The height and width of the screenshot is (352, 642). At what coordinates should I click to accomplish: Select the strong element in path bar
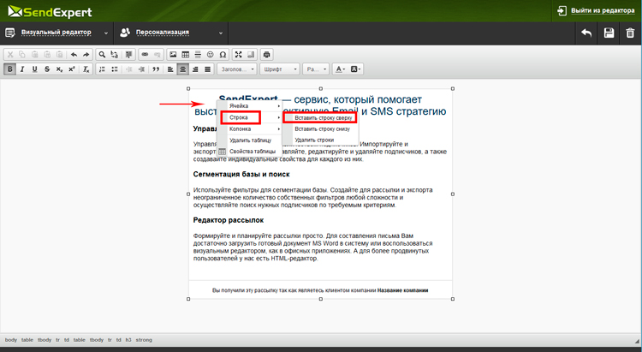(x=144, y=340)
